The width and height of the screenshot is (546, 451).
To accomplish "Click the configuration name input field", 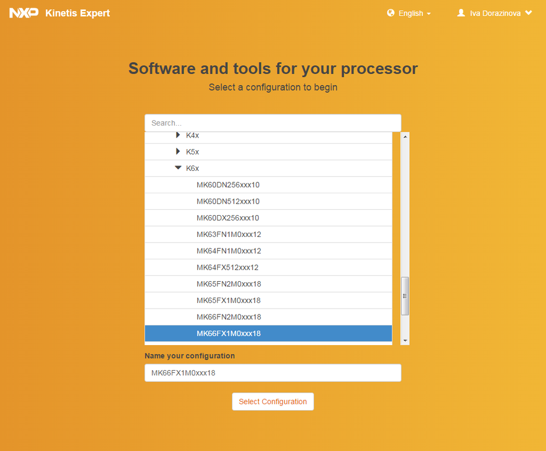I will point(273,373).
